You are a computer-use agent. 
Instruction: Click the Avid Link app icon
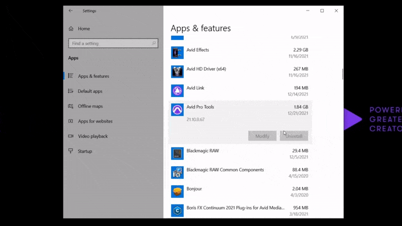[x=177, y=91]
